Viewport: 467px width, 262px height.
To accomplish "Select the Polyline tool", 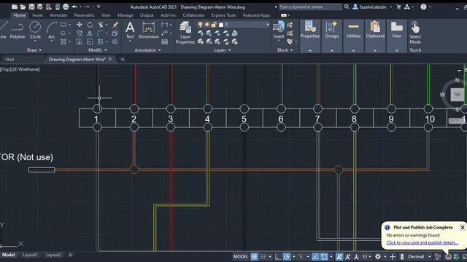I will pyautogui.click(x=18, y=31).
